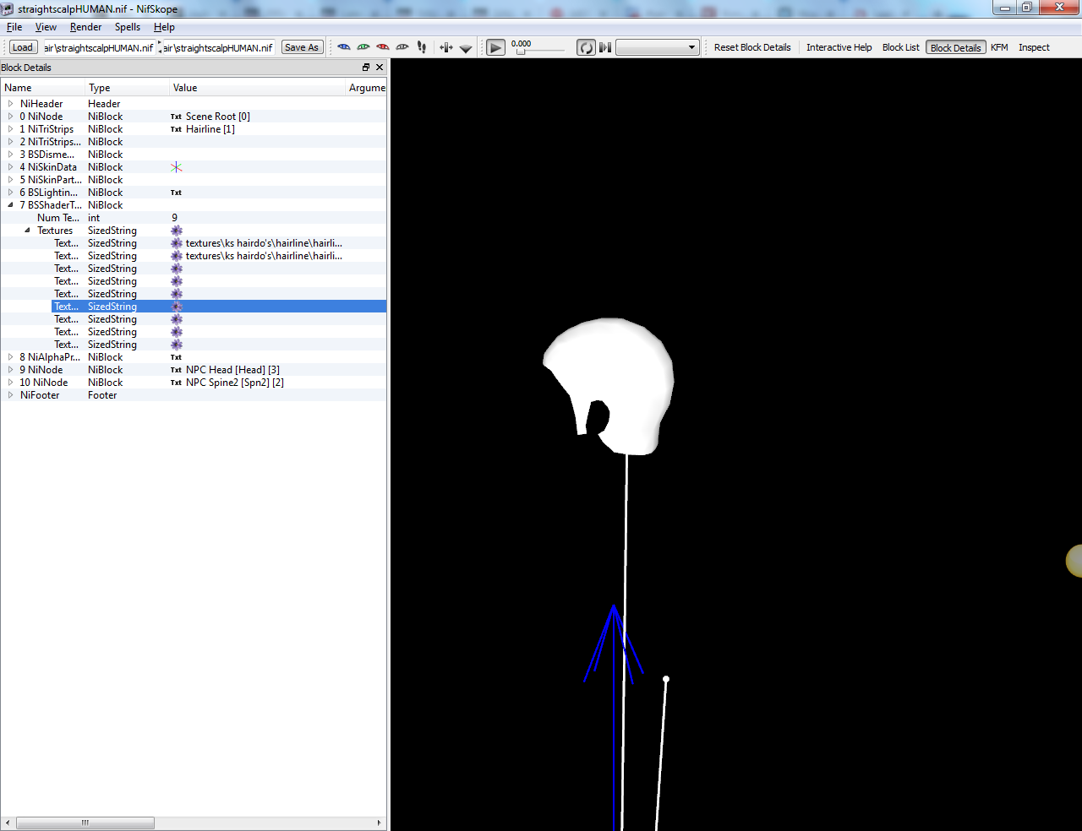Click the right arrow of the horizontal scrollbar
Viewport: 1082px width, 831px height.
coord(379,823)
